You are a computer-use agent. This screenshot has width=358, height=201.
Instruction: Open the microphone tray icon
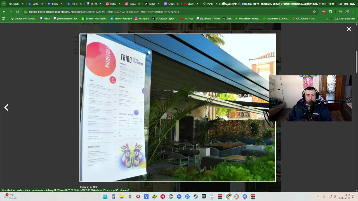[x=324, y=197]
